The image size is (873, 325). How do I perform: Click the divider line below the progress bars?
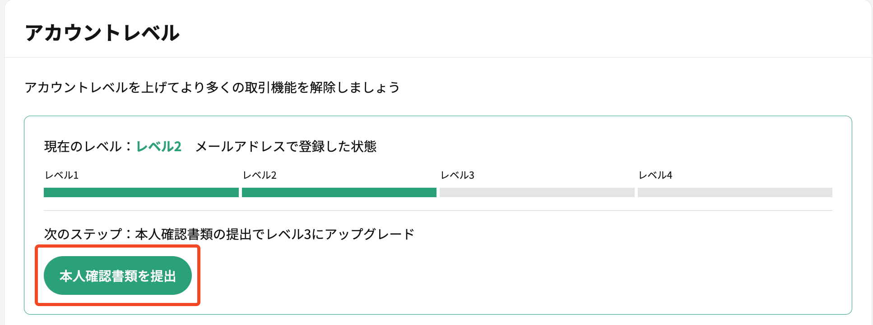tap(438, 210)
